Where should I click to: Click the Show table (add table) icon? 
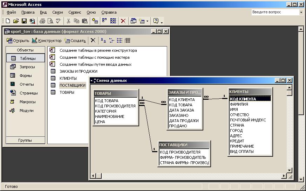[x=95, y=21]
